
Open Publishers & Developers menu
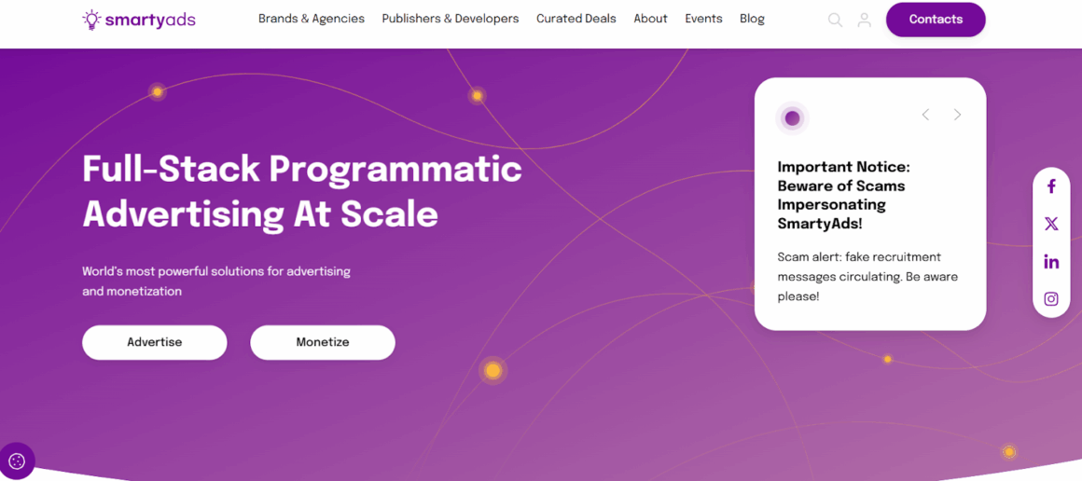(450, 19)
